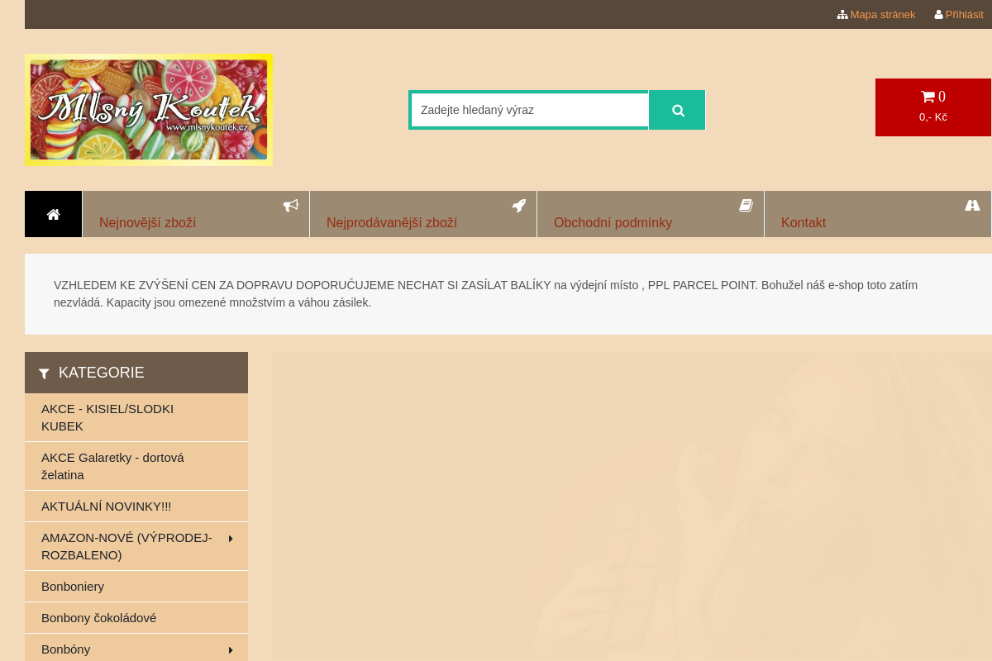Viewport: 992px width, 661px height.
Task: Open the Bonbony čokoládové category
Action: pyautogui.click(x=136, y=618)
